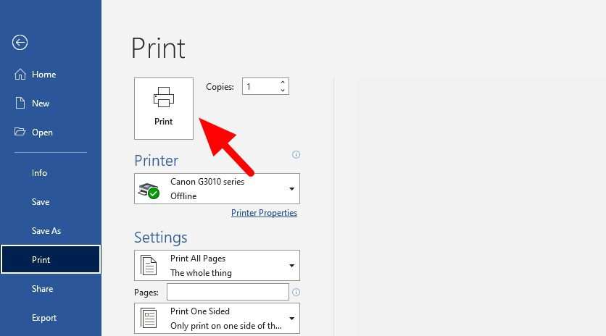Increase copies with the up arrow
606x336 pixels.
(x=282, y=83)
